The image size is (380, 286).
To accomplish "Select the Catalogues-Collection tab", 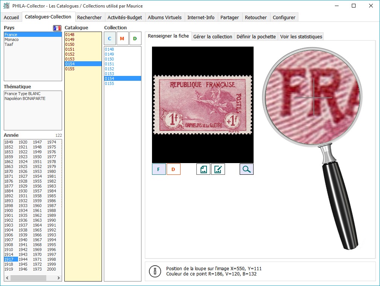I will click(x=48, y=17).
